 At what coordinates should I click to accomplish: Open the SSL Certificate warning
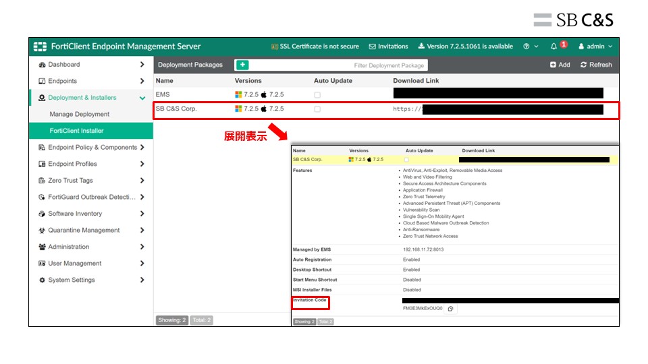315,47
